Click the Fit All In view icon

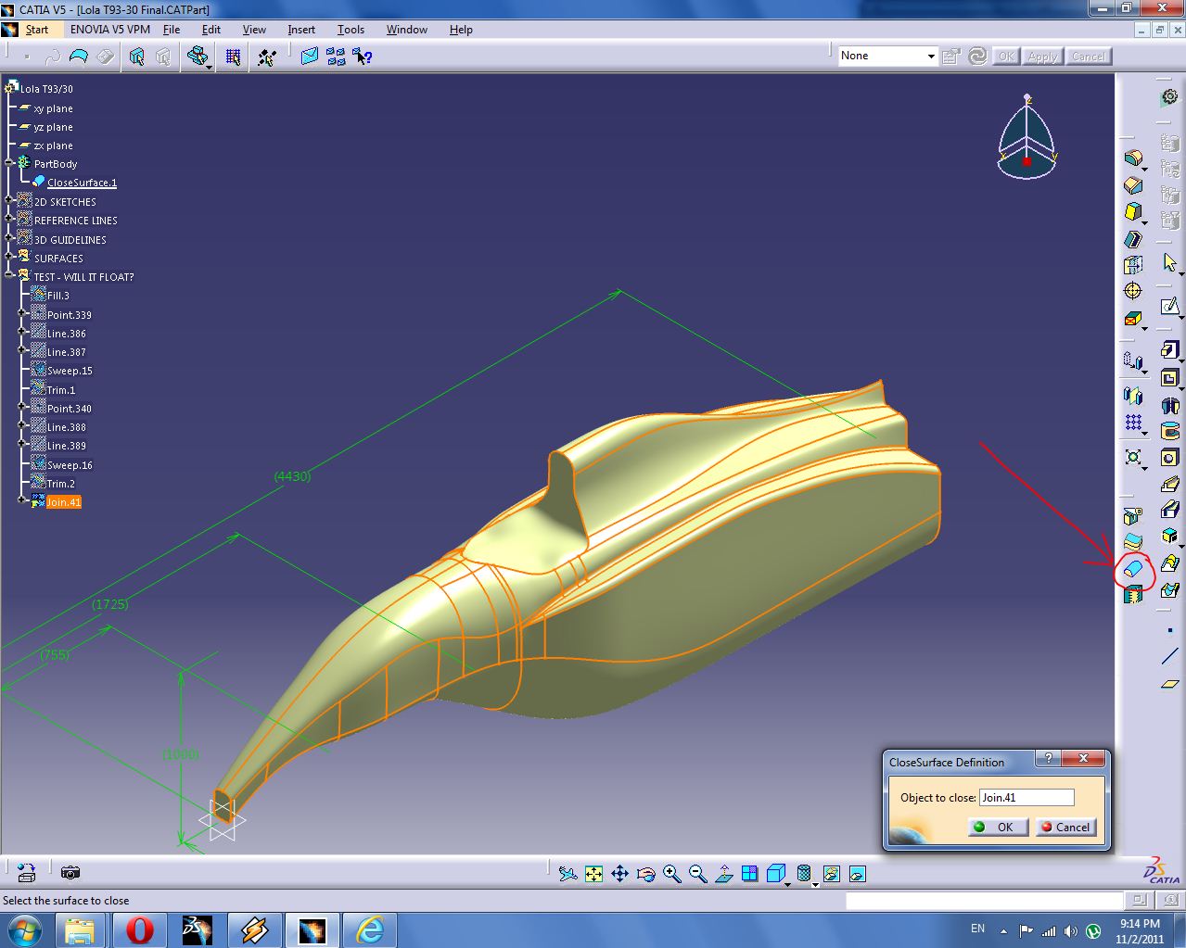(x=594, y=874)
